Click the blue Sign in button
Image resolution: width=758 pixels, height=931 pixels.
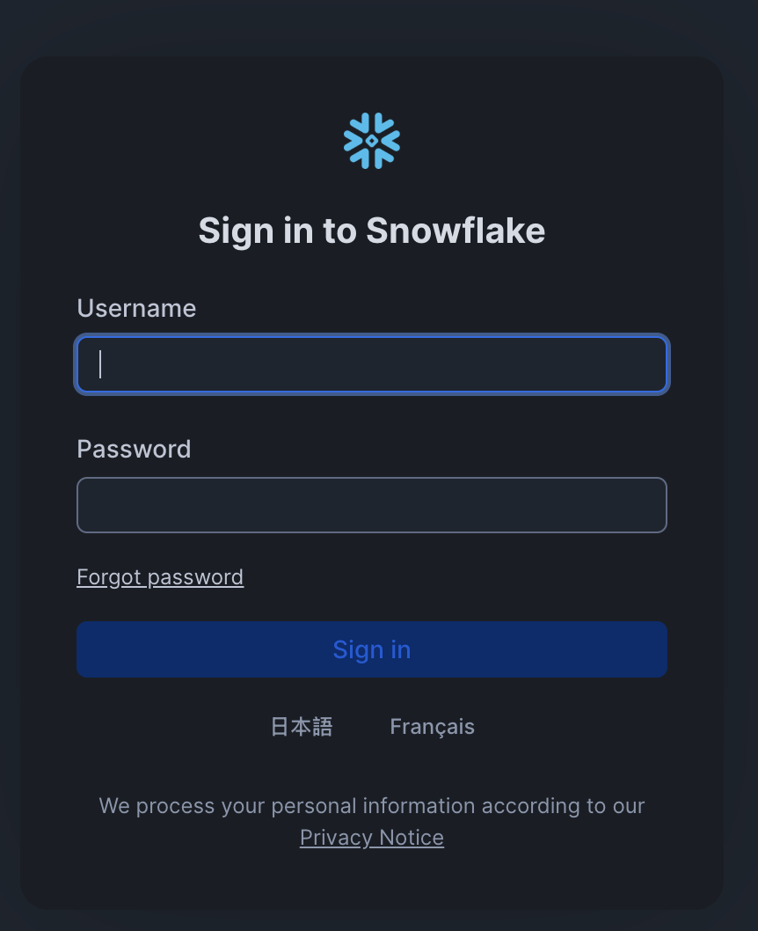point(372,649)
